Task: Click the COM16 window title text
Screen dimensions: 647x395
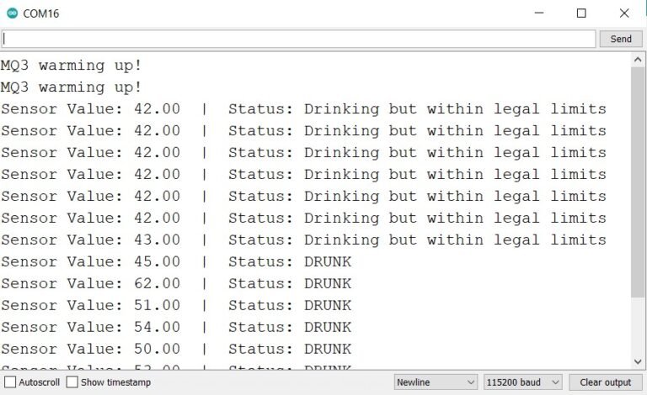Action: [x=41, y=13]
